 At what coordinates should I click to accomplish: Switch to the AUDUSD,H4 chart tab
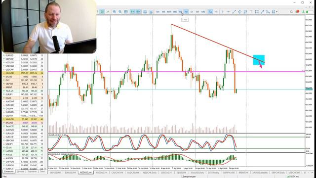101,173
